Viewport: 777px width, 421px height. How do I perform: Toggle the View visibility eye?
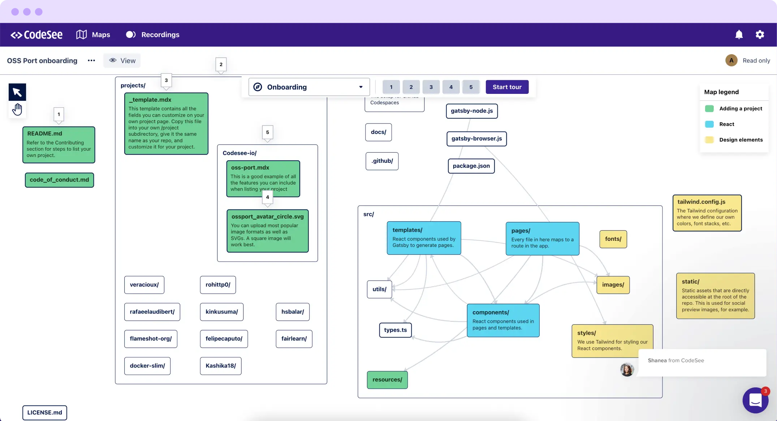[113, 60]
